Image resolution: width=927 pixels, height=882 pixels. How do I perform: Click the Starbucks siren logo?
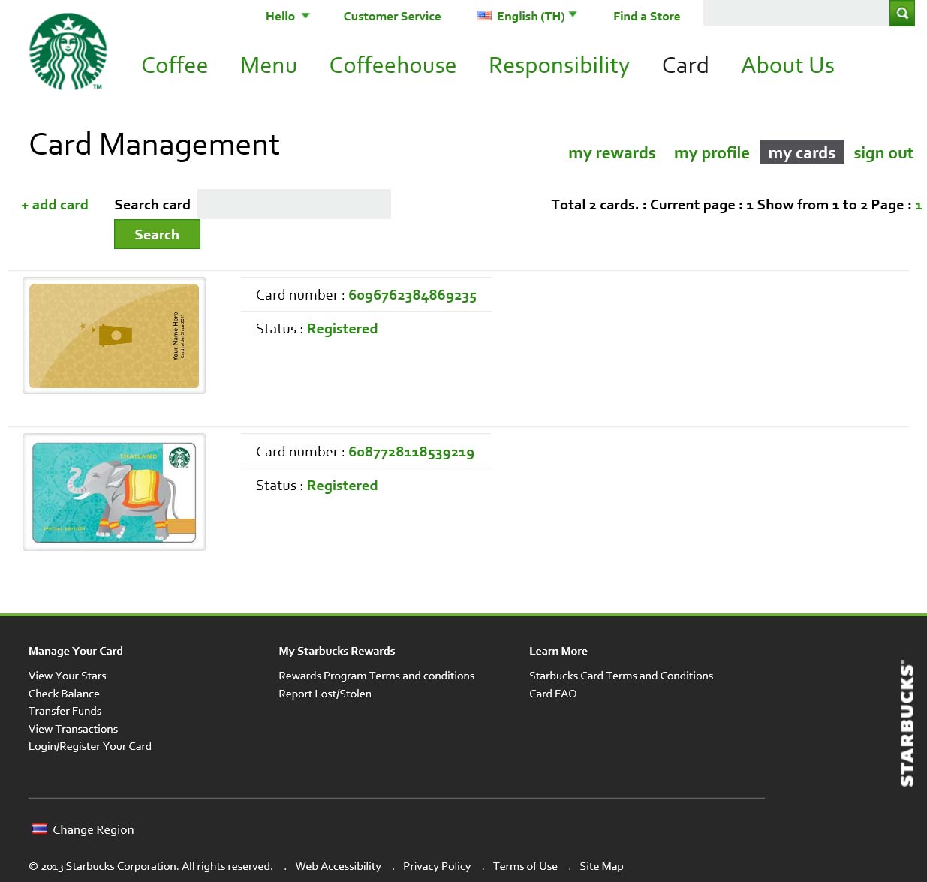click(68, 51)
